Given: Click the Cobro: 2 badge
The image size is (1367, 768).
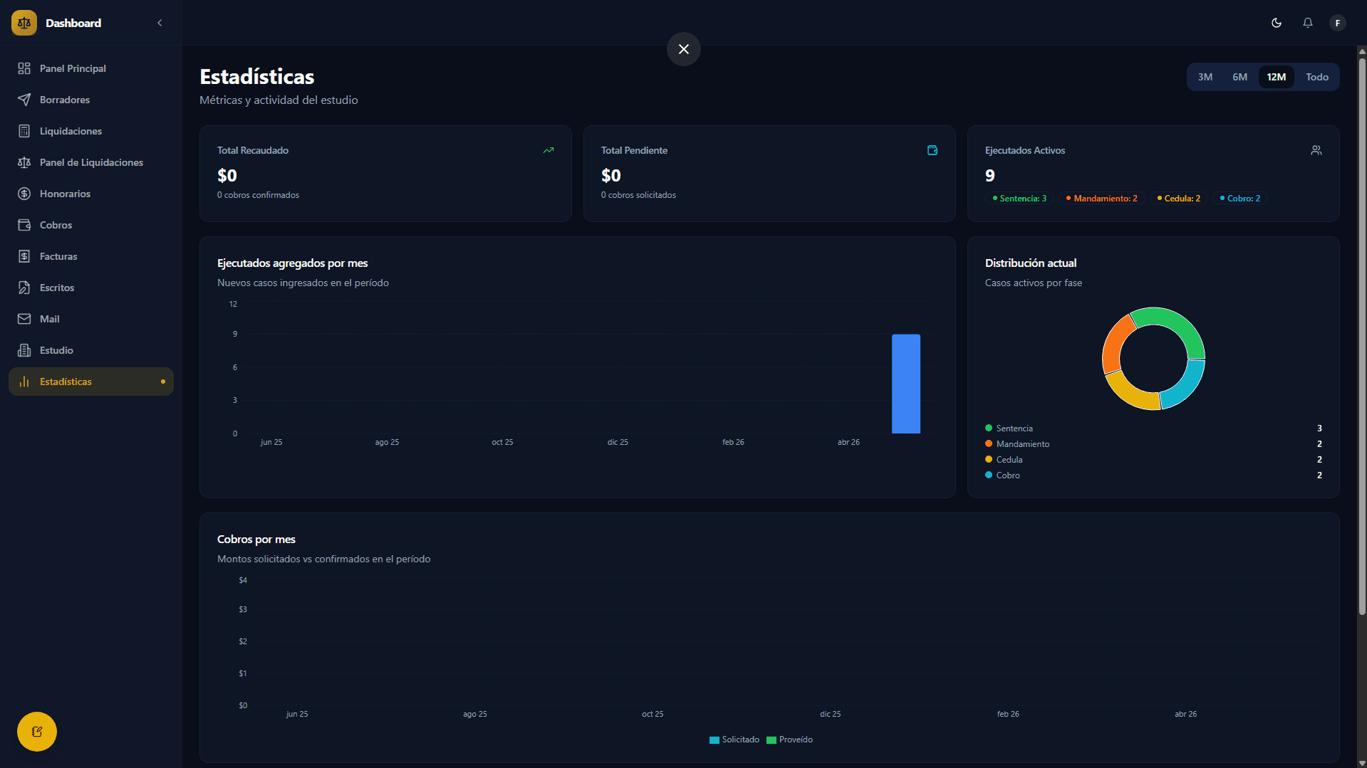Looking at the screenshot, I should pyautogui.click(x=1240, y=199).
